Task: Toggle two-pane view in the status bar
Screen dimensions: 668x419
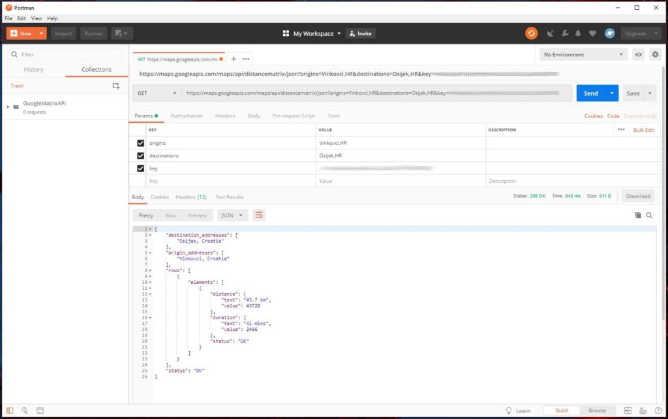Action: point(627,411)
